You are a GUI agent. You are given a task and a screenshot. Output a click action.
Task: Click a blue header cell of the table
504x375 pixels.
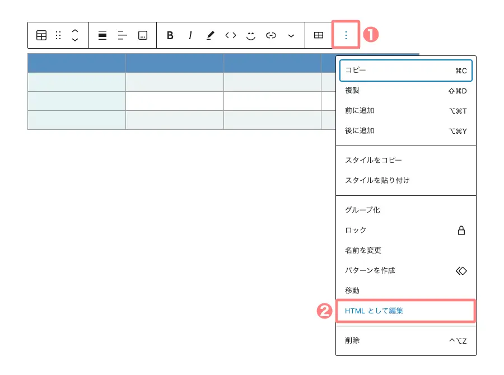(x=77, y=63)
